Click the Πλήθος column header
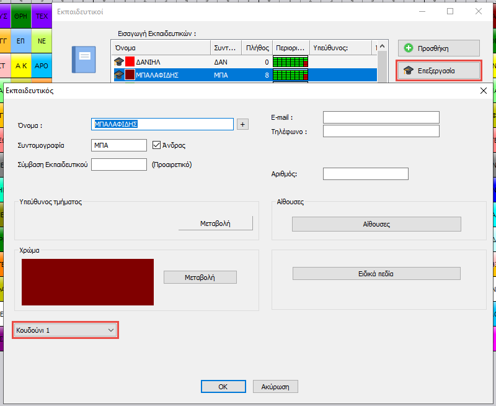 (x=257, y=48)
